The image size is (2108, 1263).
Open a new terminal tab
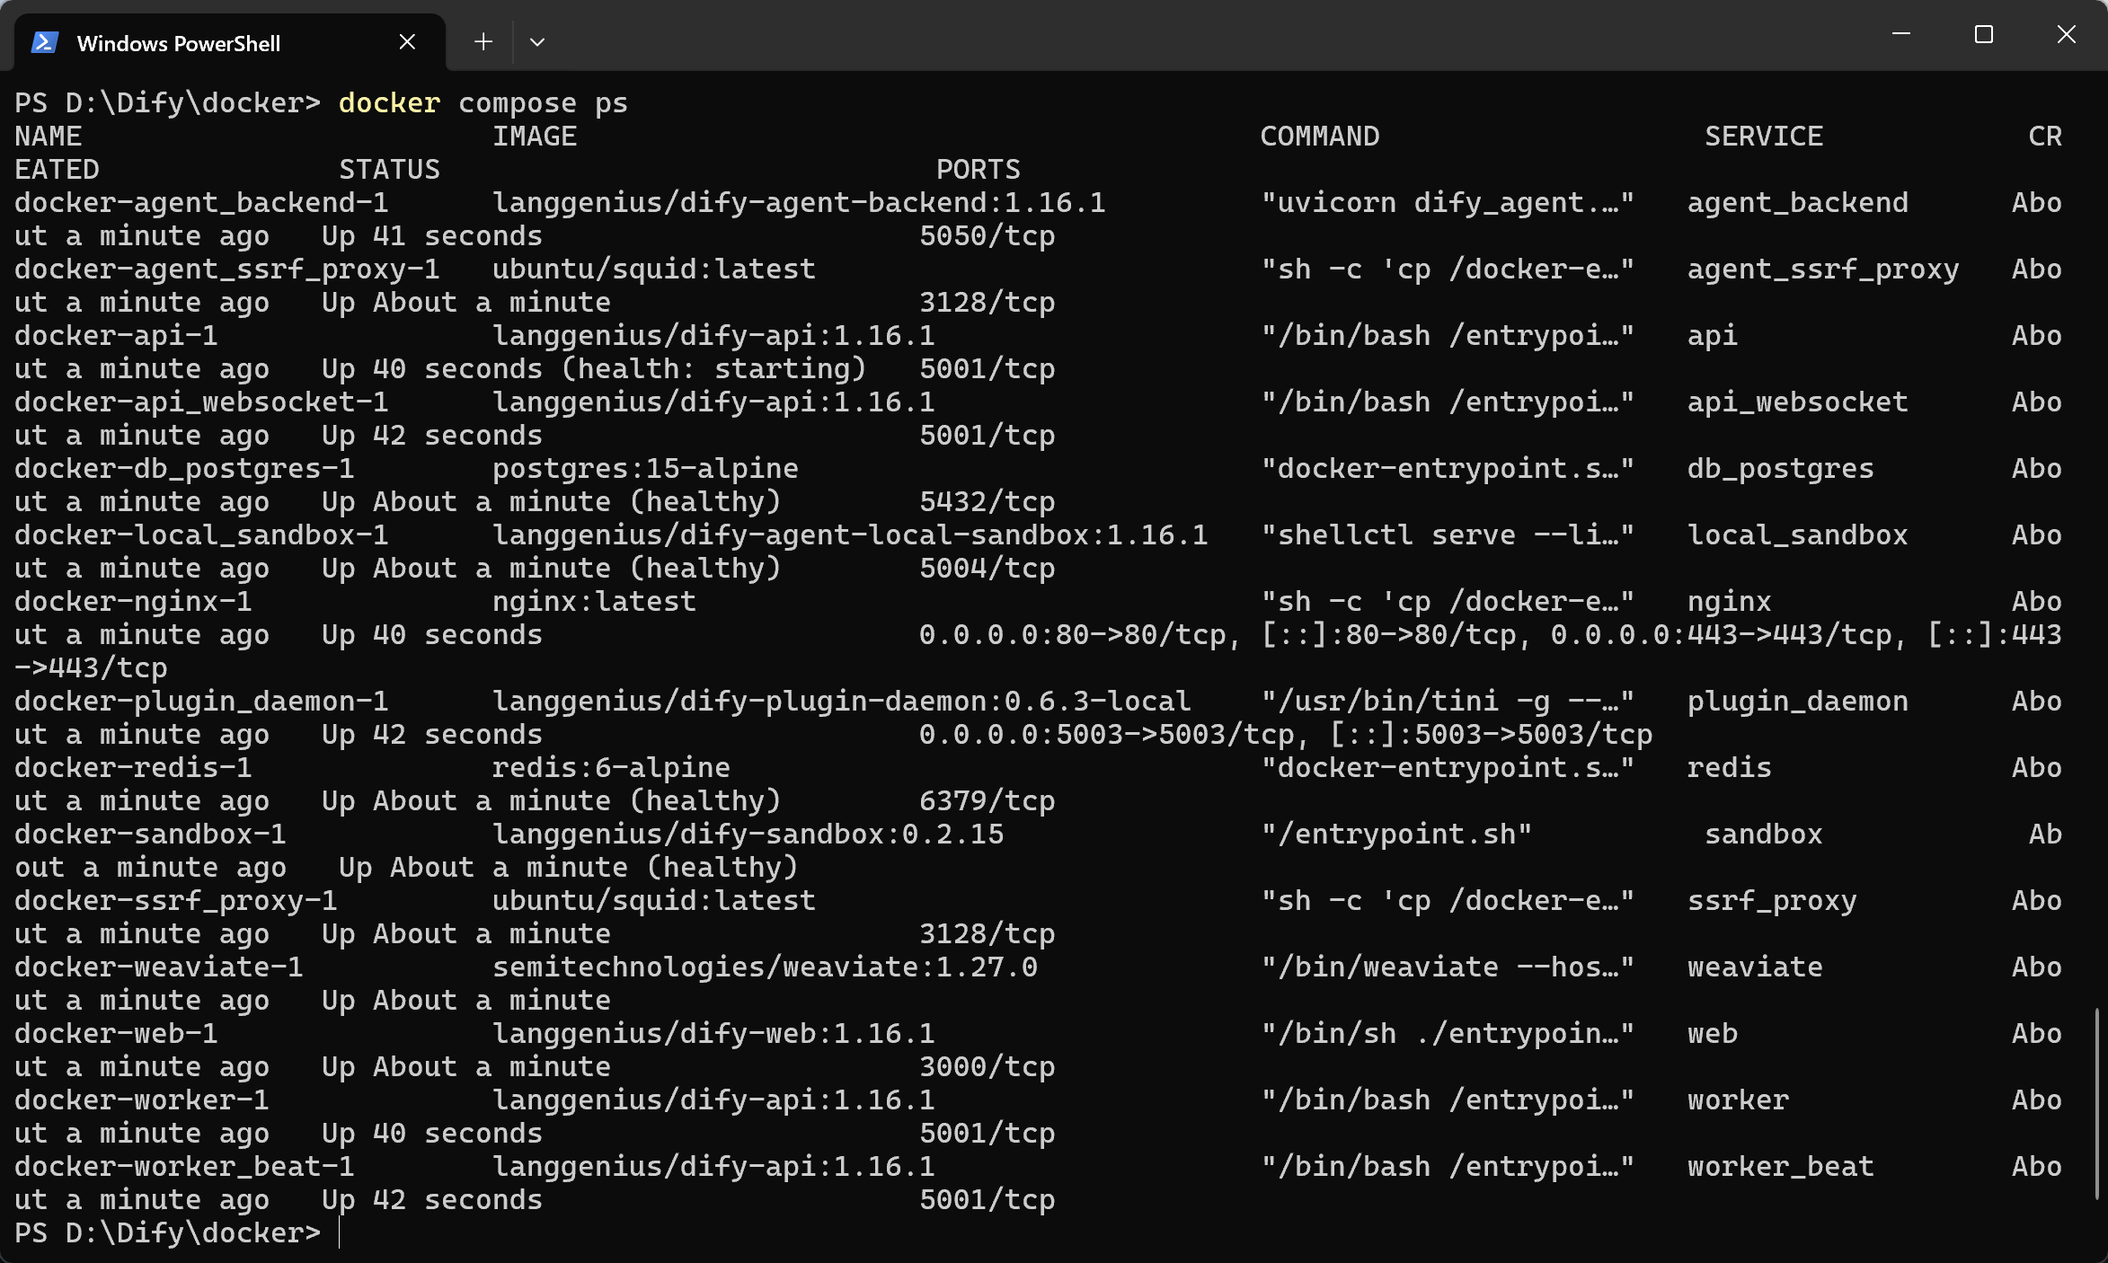pos(483,42)
